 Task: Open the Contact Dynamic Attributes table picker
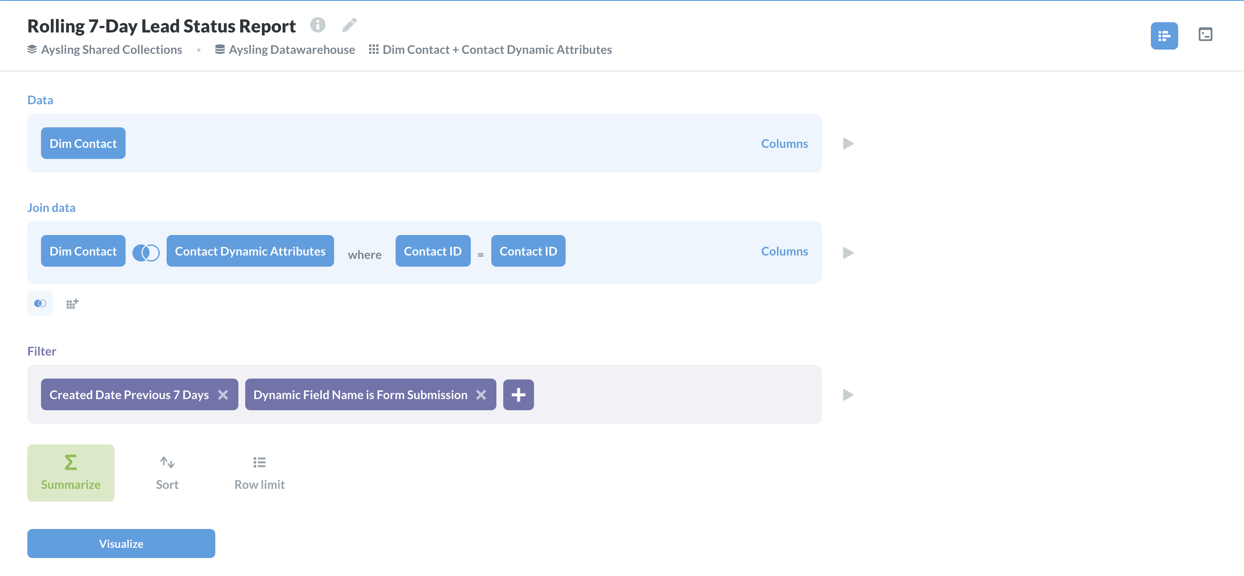(250, 251)
